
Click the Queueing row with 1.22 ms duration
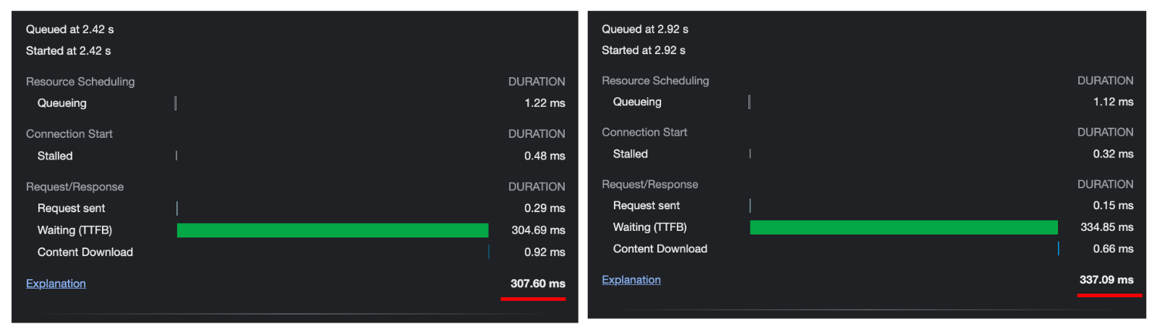click(x=62, y=103)
